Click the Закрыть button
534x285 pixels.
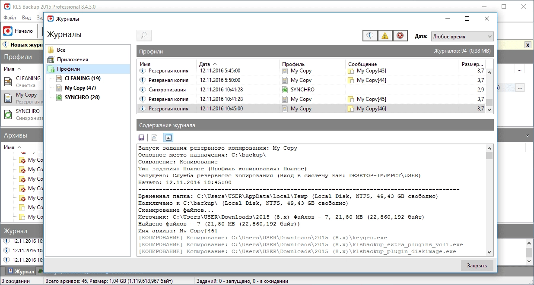(x=477, y=266)
